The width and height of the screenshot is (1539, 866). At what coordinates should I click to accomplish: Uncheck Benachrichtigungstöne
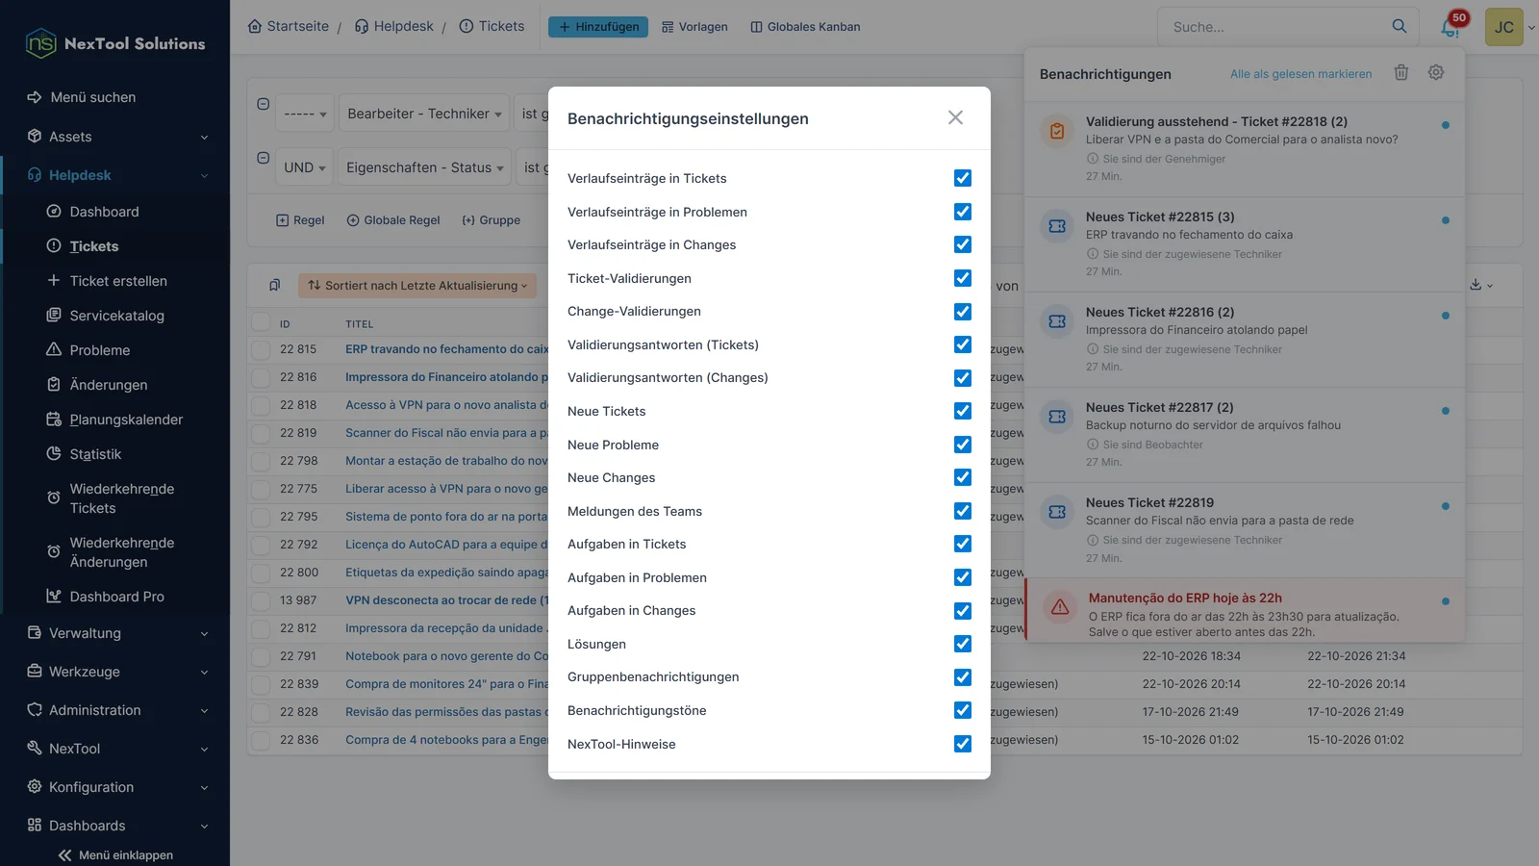point(963,710)
